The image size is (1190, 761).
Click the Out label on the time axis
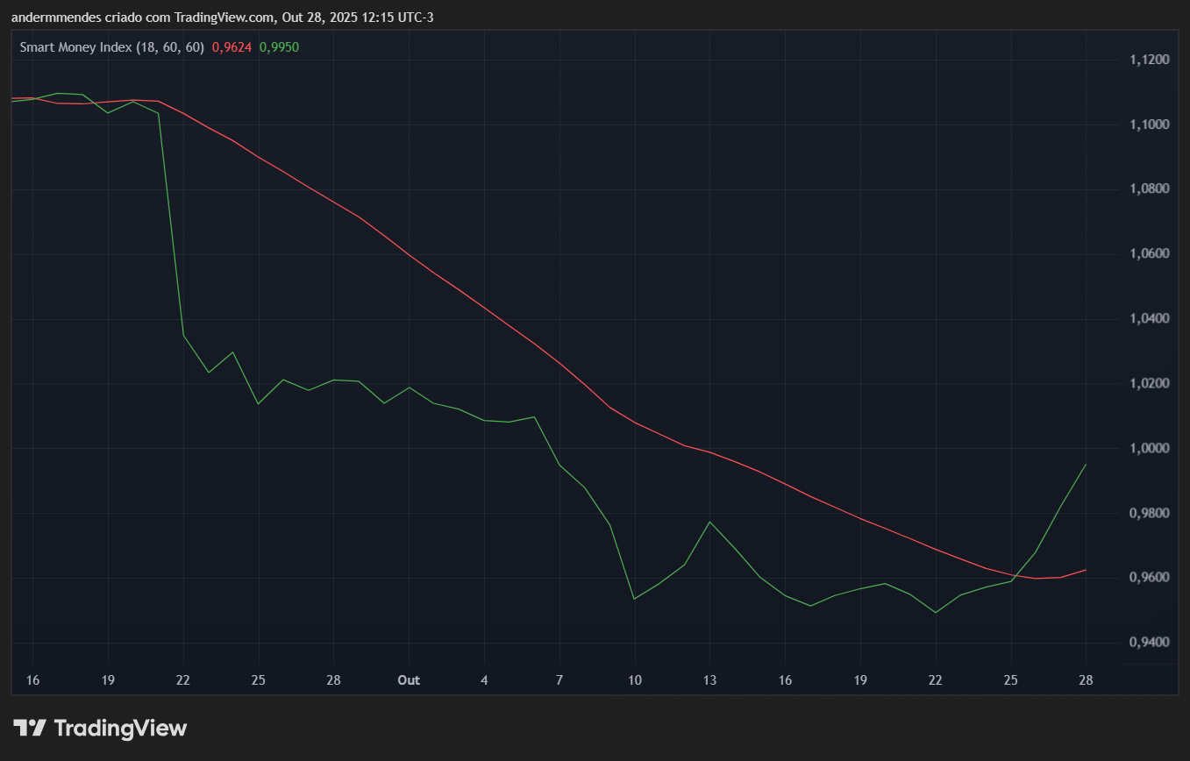[x=409, y=679]
